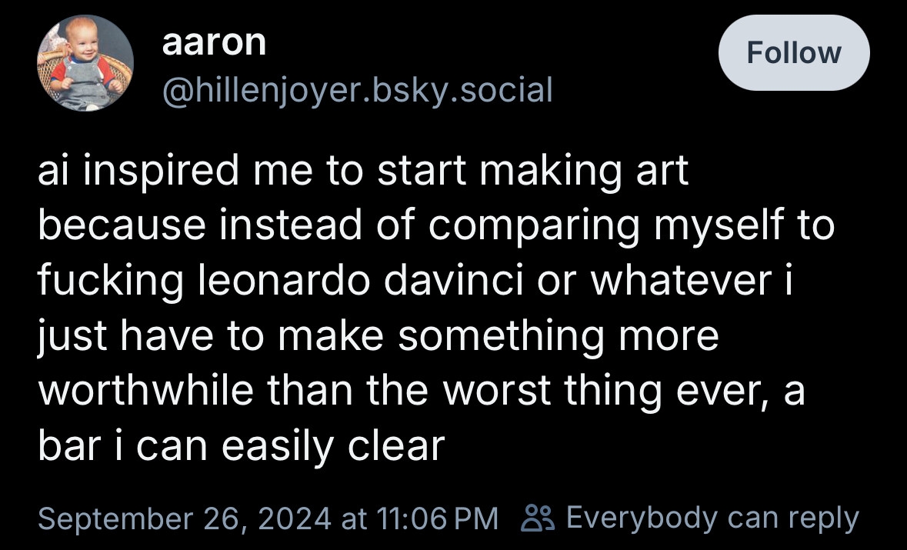Click the last line "bar i can easily clear"
Viewport: 907px width, 550px height.
coord(241,446)
